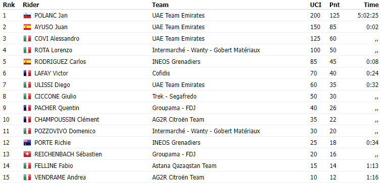Click the Swiss flag beside REICHENBACH Sébastien
This screenshot has width=382, height=183.
(x=27, y=154)
